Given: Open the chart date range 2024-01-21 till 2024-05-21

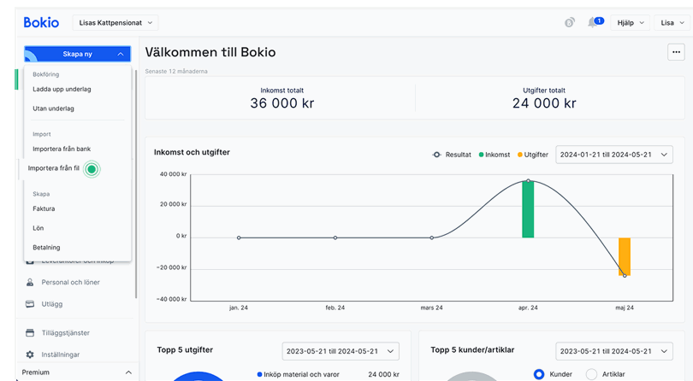Looking at the screenshot, I should tap(614, 155).
